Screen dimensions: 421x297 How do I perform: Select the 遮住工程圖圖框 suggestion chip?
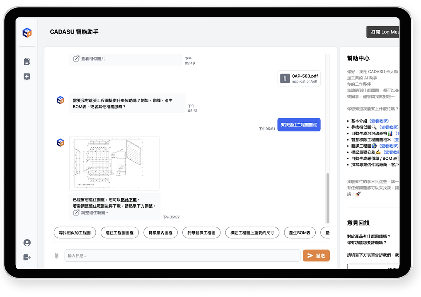click(120, 232)
